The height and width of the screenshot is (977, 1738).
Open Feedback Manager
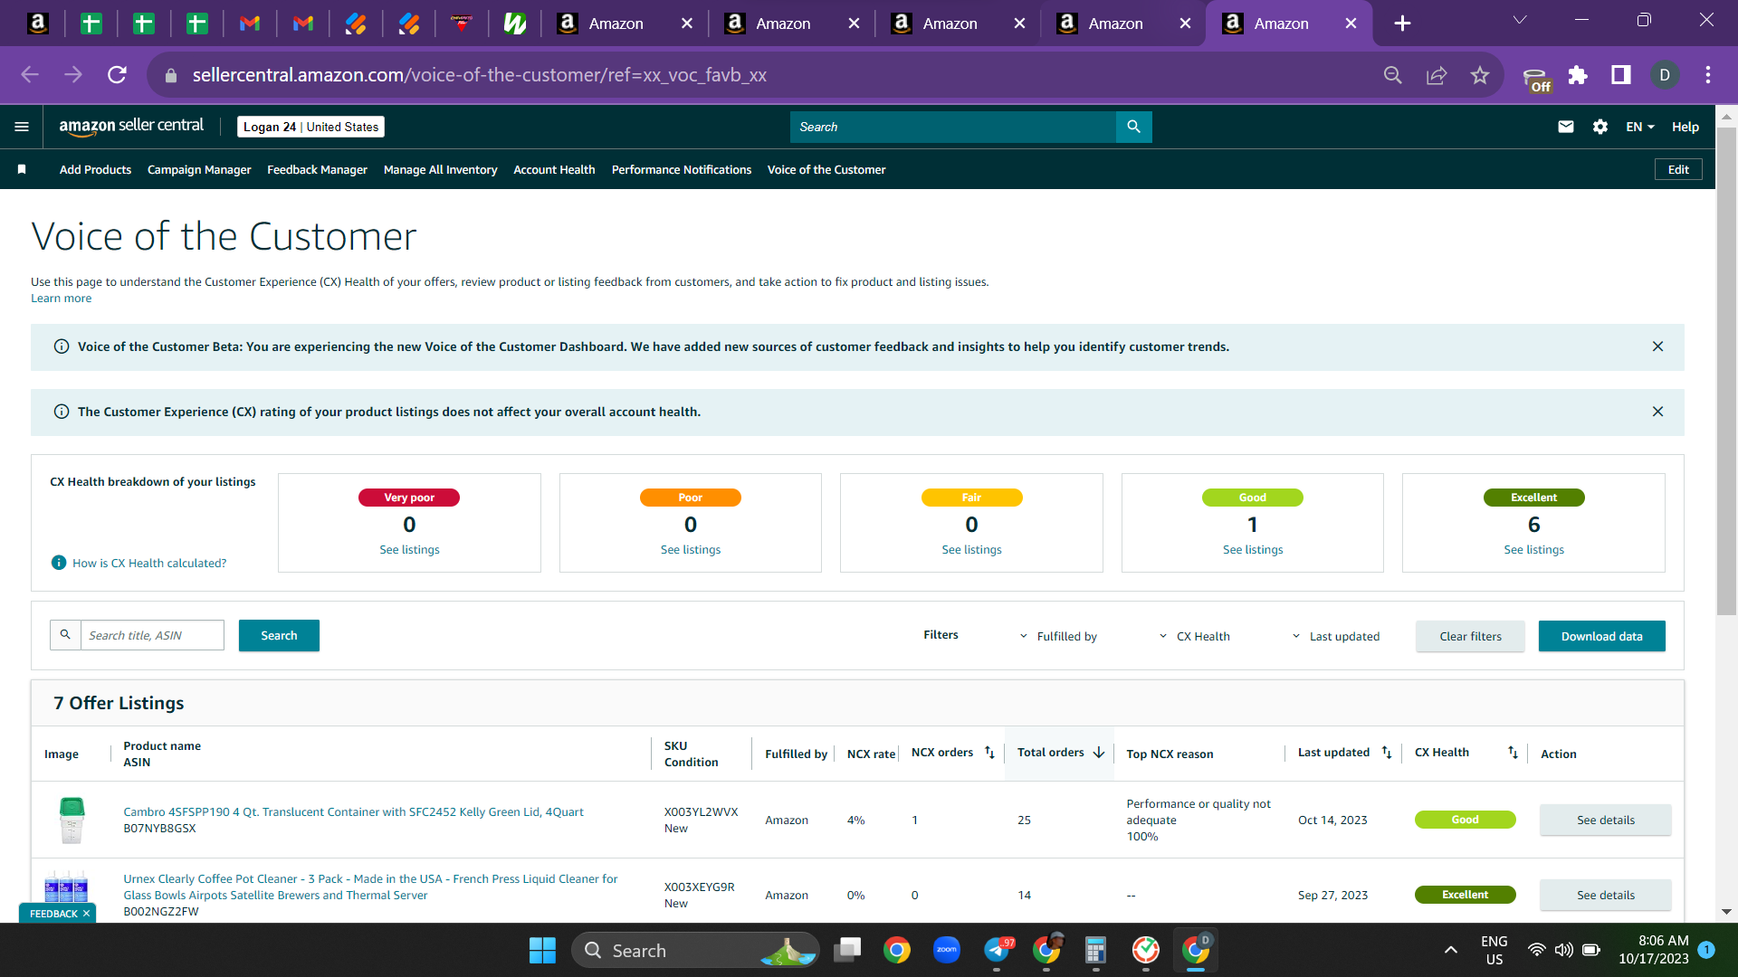(317, 169)
